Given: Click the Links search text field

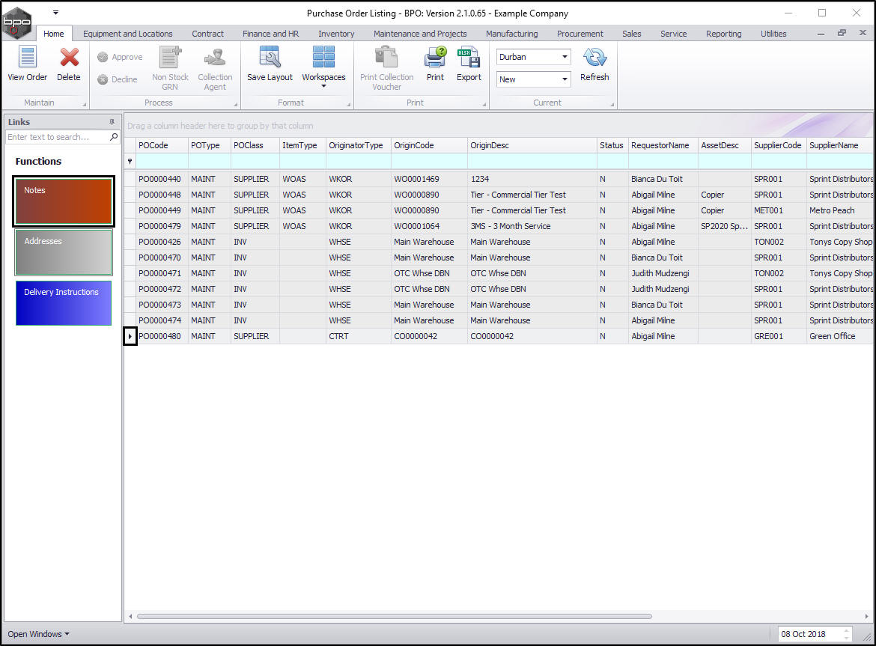Looking at the screenshot, I should point(57,137).
